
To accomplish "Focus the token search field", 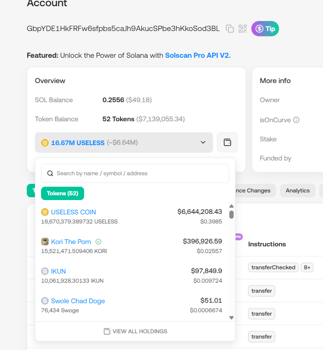I will [x=135, y=173].
